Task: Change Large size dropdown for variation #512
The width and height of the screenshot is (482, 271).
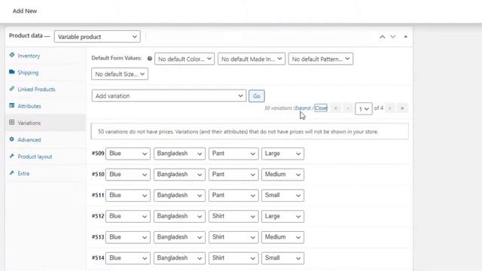Action: click(282, 216)
